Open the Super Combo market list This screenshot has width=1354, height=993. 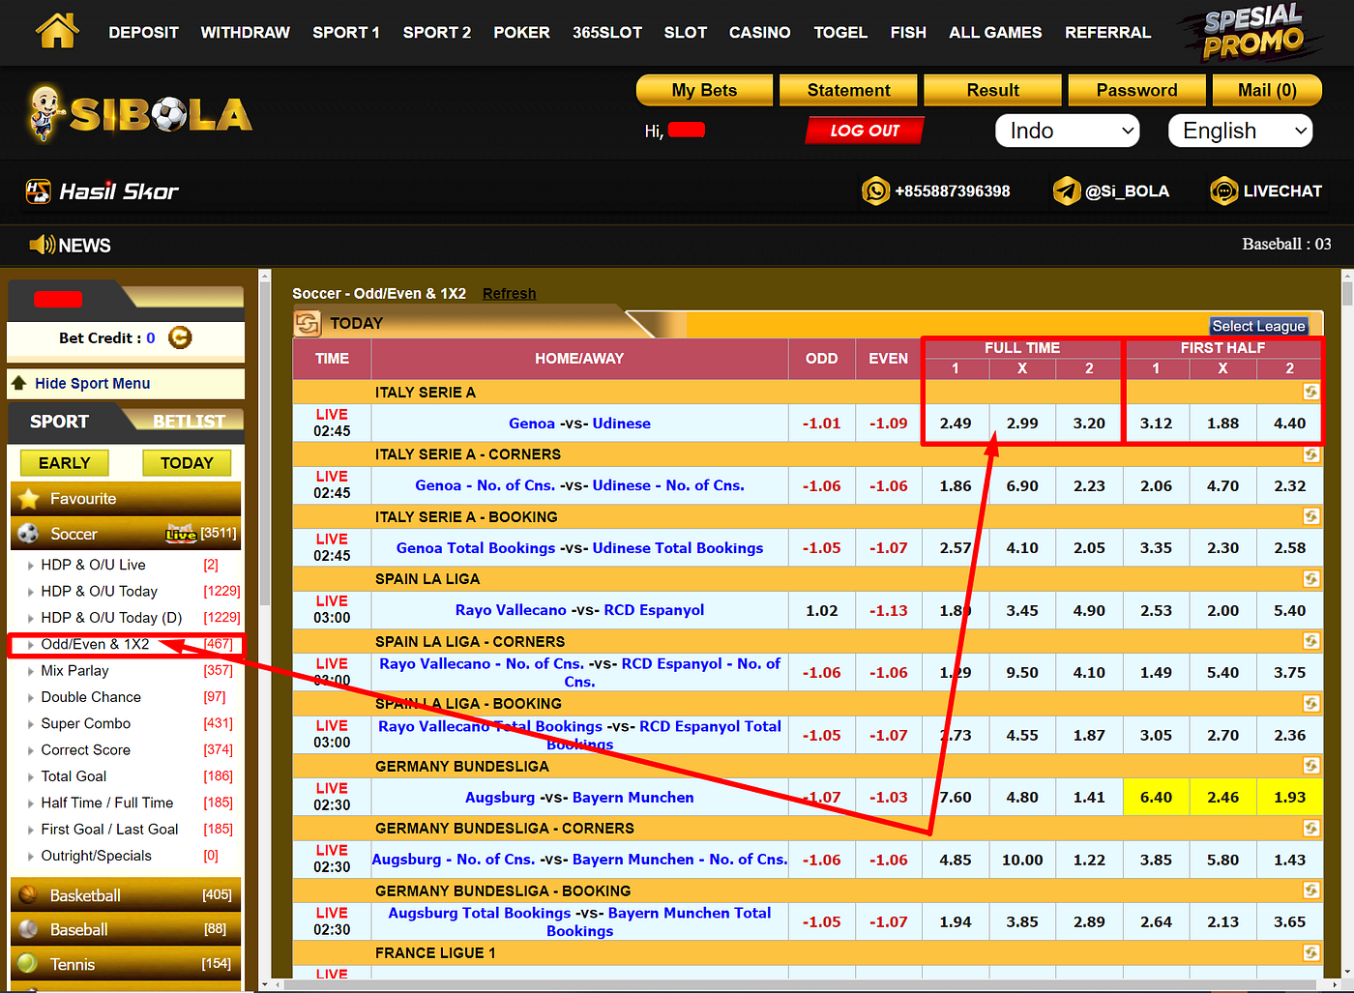click(x=85, y=723)
